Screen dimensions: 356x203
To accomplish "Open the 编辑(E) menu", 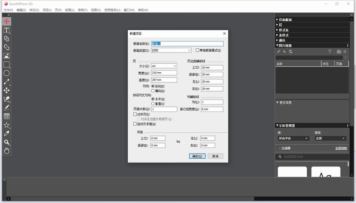I will (x=21, y=10).
